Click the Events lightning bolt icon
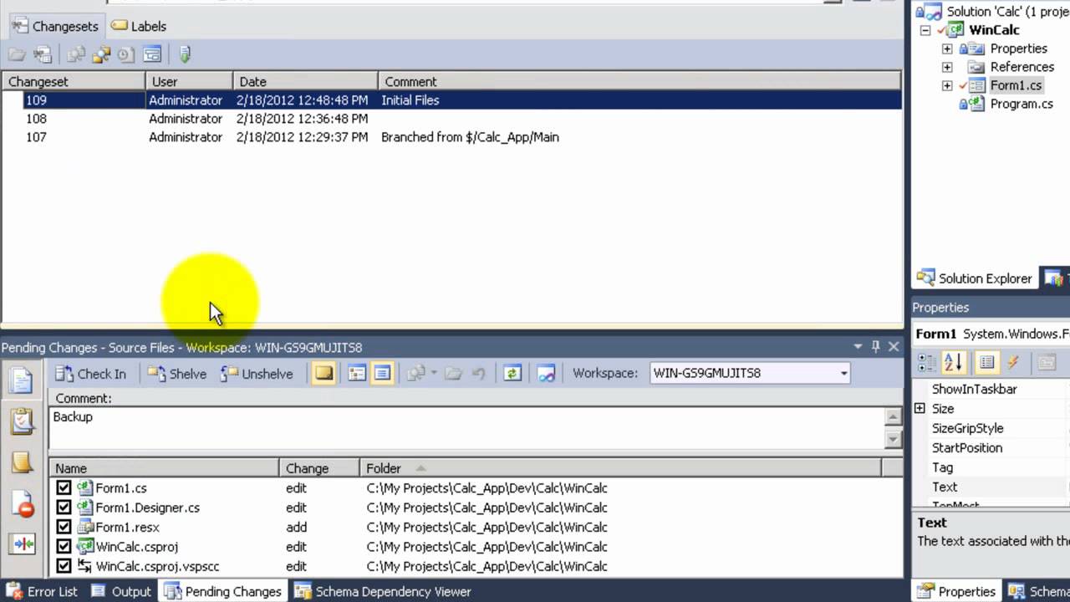 tap(1013, 362)
